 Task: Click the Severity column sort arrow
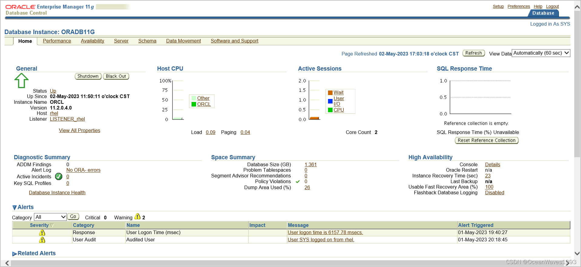click(52, 225)
